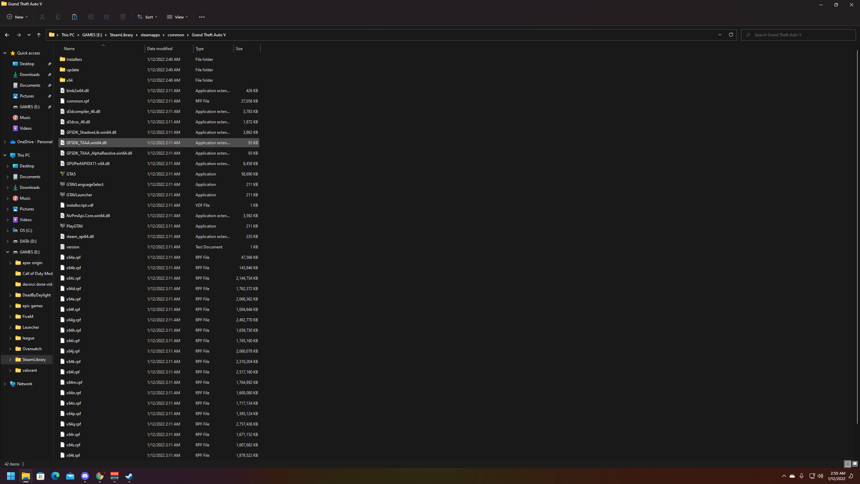Select valorant folder in navigation tree

(x=30, y=370)
